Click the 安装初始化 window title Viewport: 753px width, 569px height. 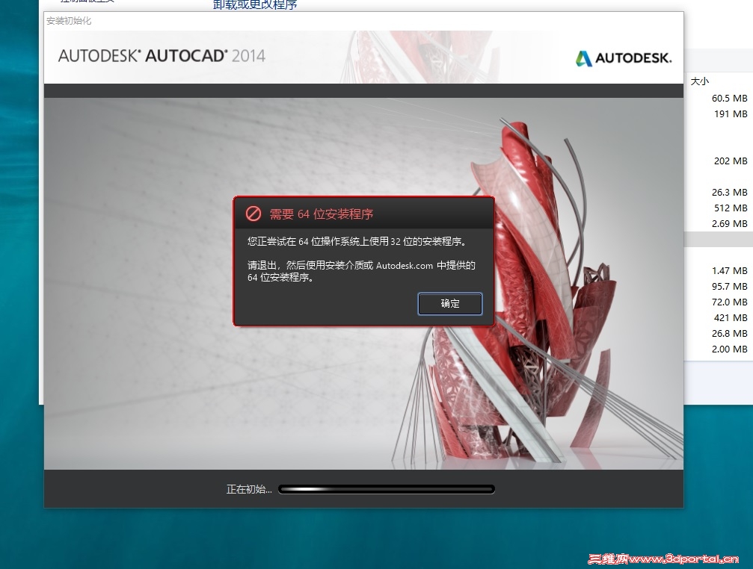[x=69, y=21]
